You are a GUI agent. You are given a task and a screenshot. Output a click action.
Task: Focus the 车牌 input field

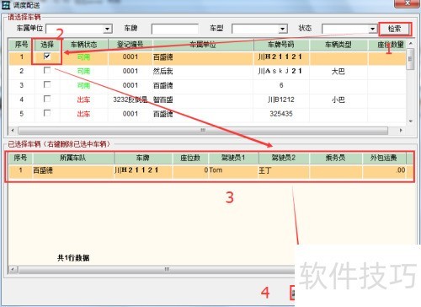175,29
